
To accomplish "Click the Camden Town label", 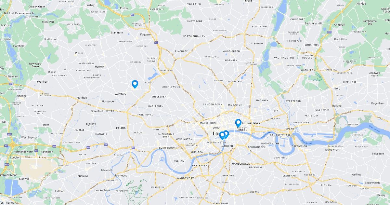I will point(213,104).
